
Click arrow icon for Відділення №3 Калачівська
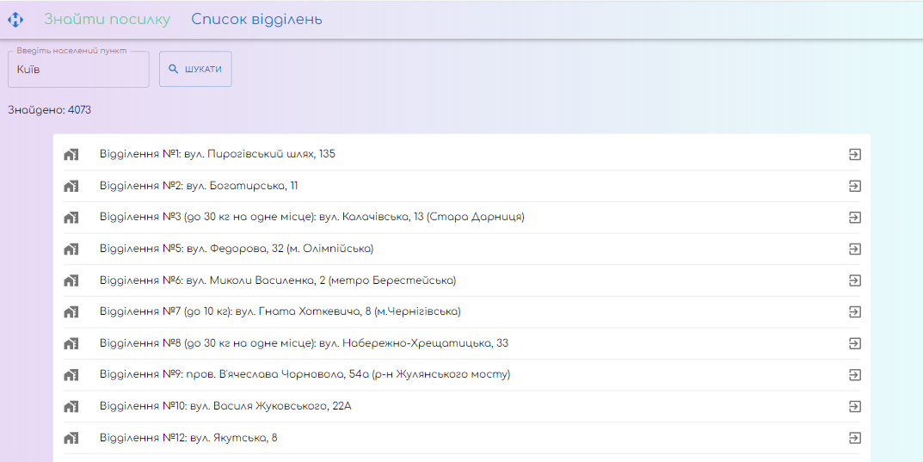854,218
